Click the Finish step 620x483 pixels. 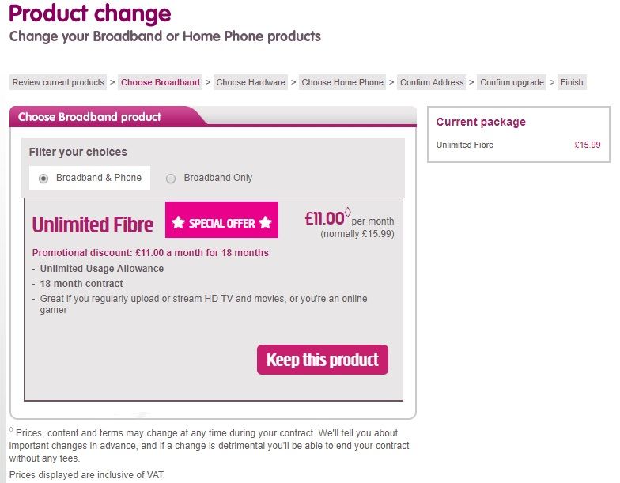pos(572,82)
